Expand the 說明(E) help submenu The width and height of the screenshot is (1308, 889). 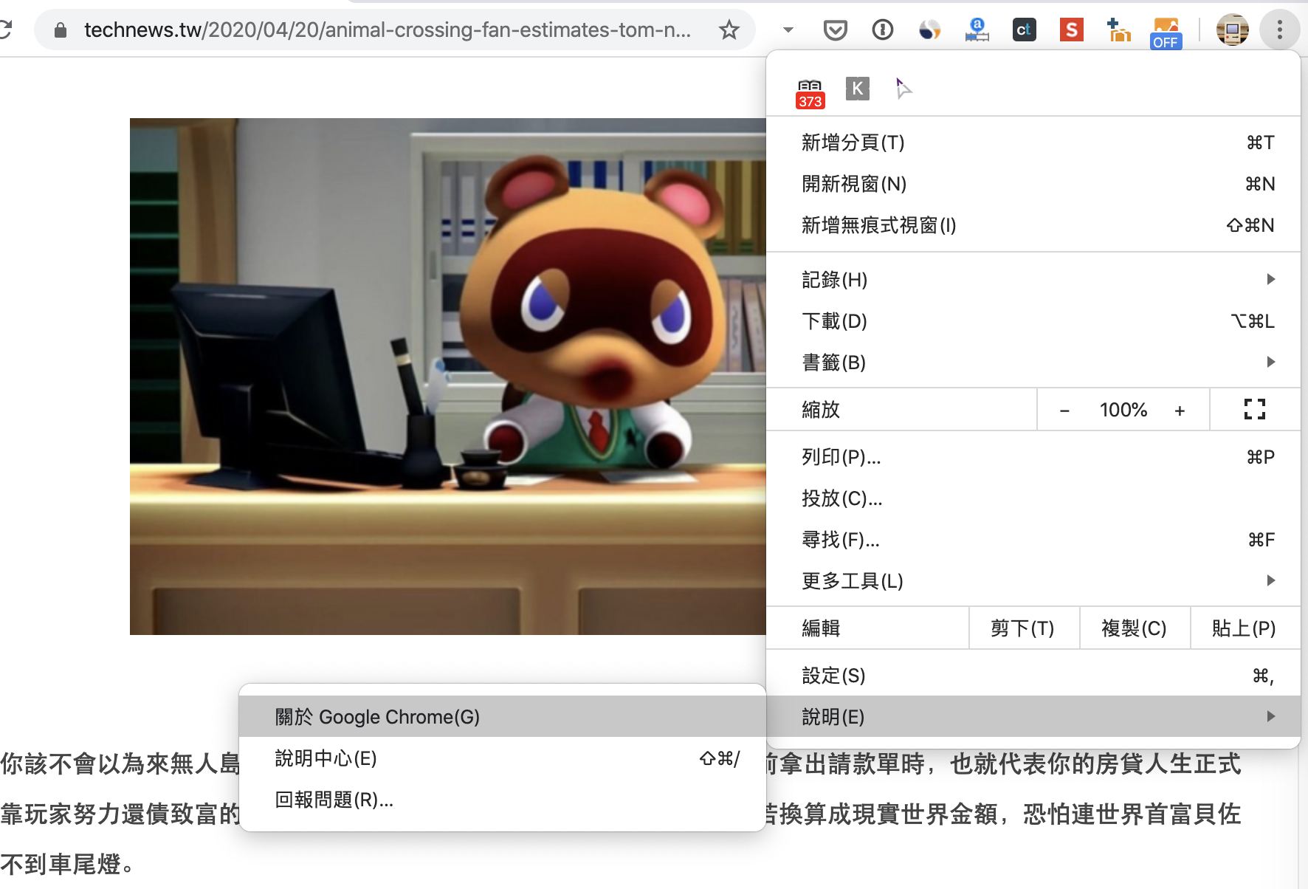point(1033,717)
